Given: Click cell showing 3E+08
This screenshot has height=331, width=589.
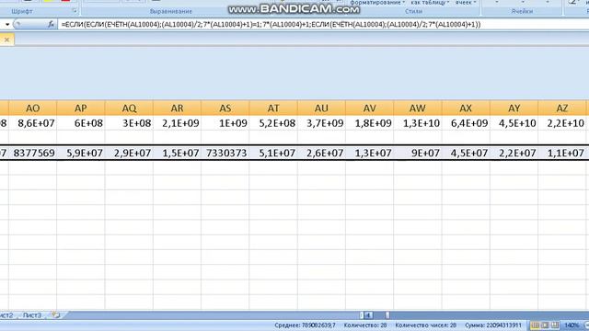Looking at the screenshot, I should click(x=129, y=123).
